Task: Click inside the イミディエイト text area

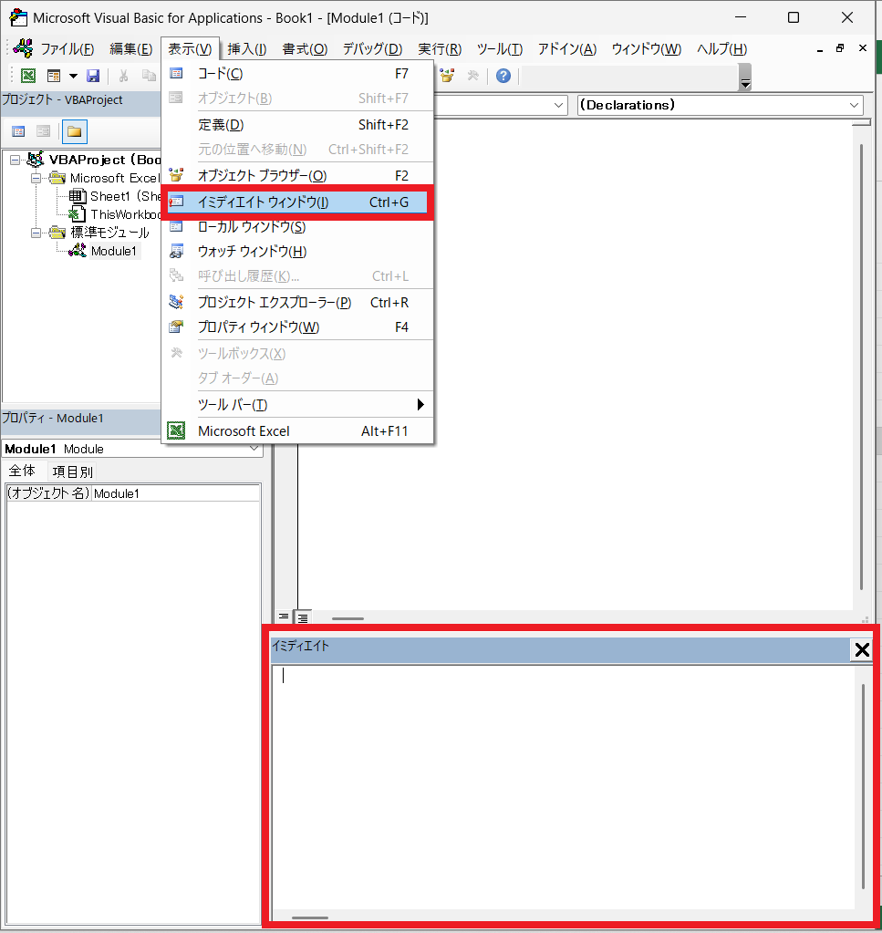Action: click(x=563, y=787)
